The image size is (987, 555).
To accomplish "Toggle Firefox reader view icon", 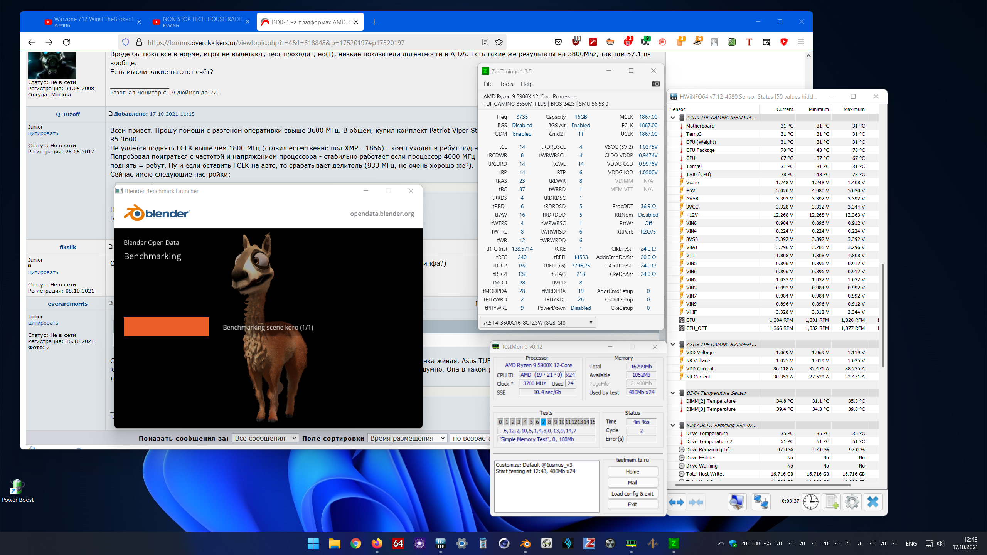I will tap(485, 42).
